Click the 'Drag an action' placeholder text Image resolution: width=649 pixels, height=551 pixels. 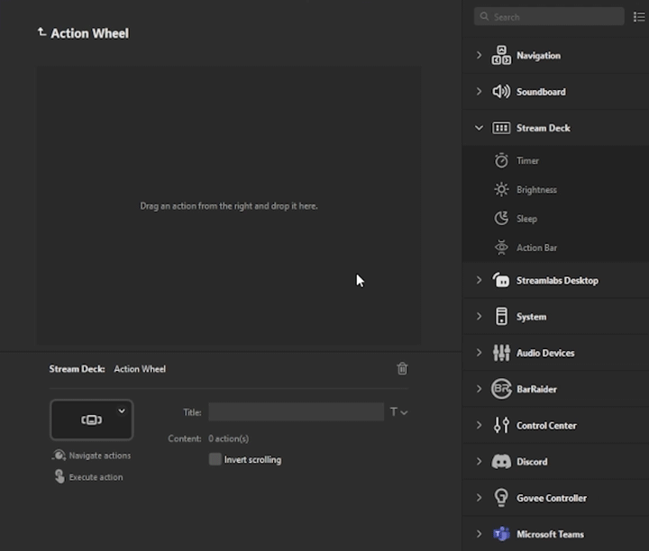pyautogui.click(x=228, y=206)
